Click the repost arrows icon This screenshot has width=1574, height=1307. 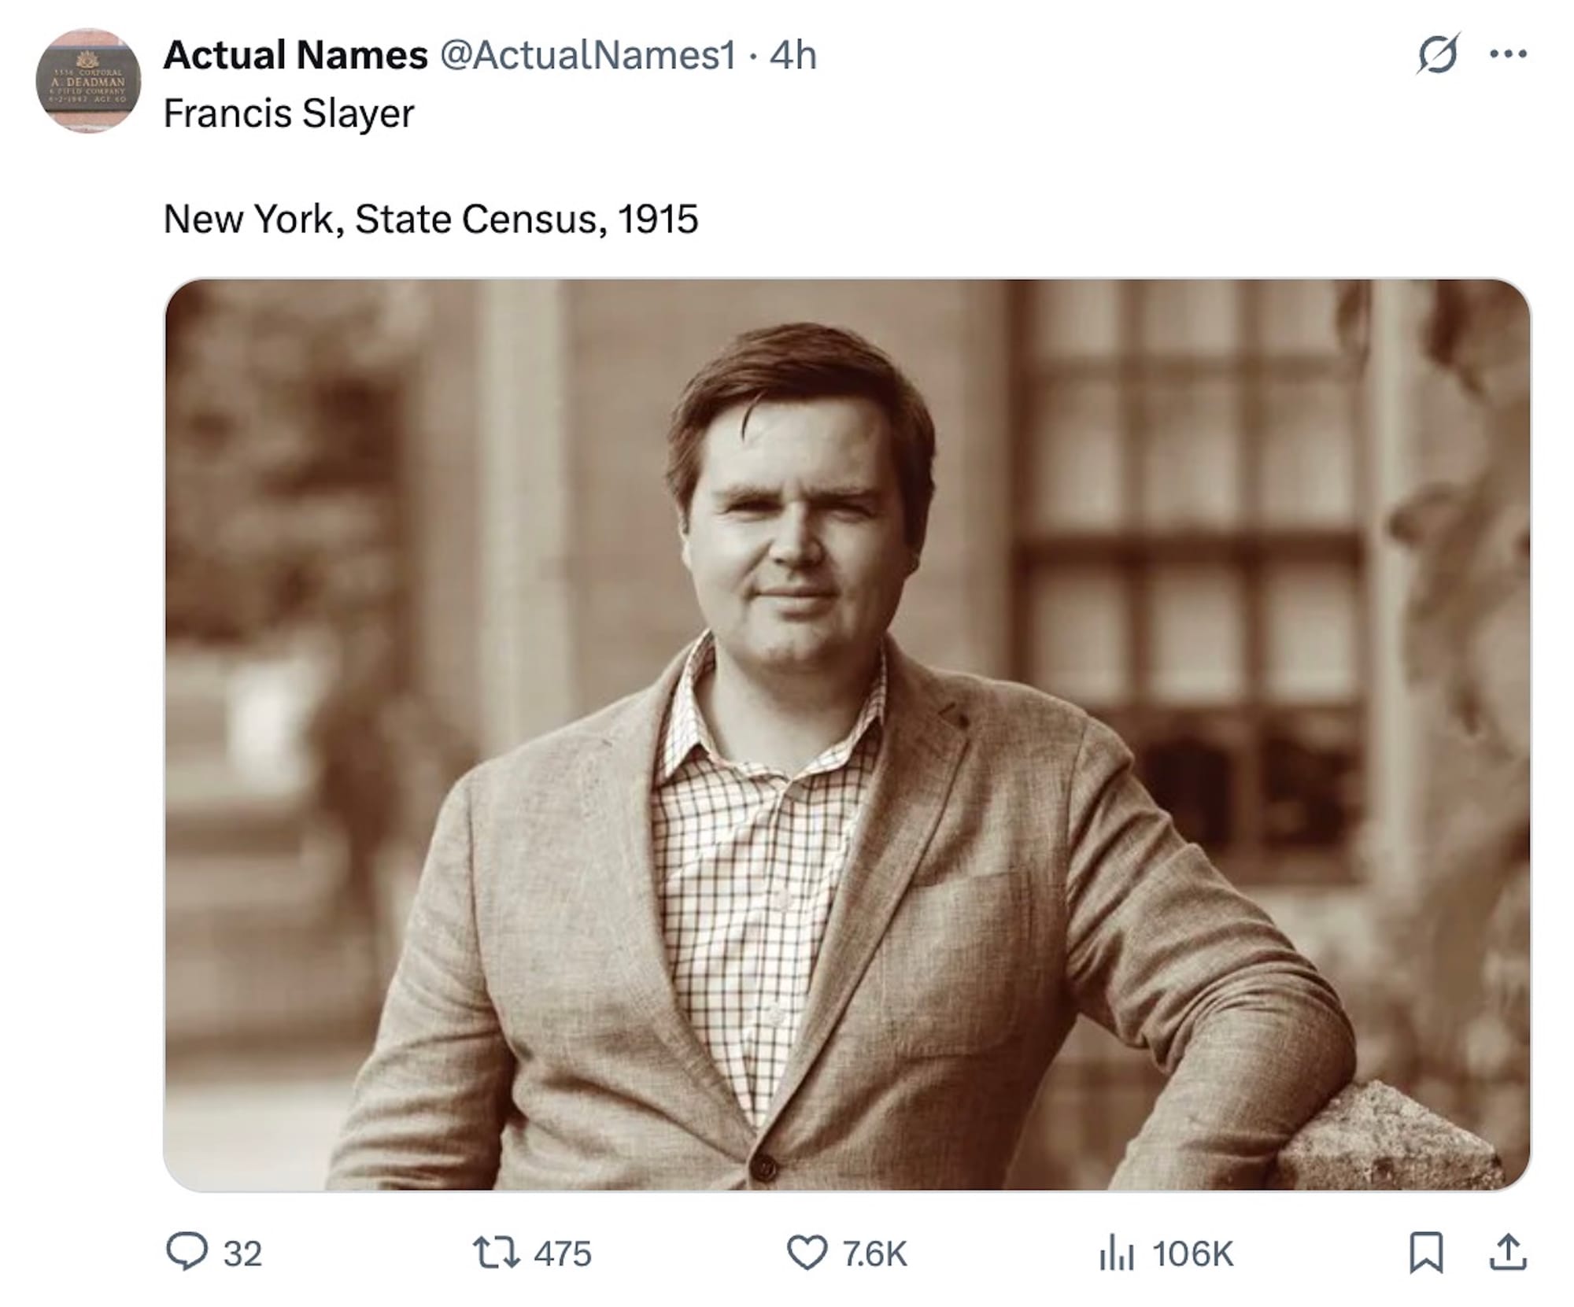click(x=495, y=1253)
